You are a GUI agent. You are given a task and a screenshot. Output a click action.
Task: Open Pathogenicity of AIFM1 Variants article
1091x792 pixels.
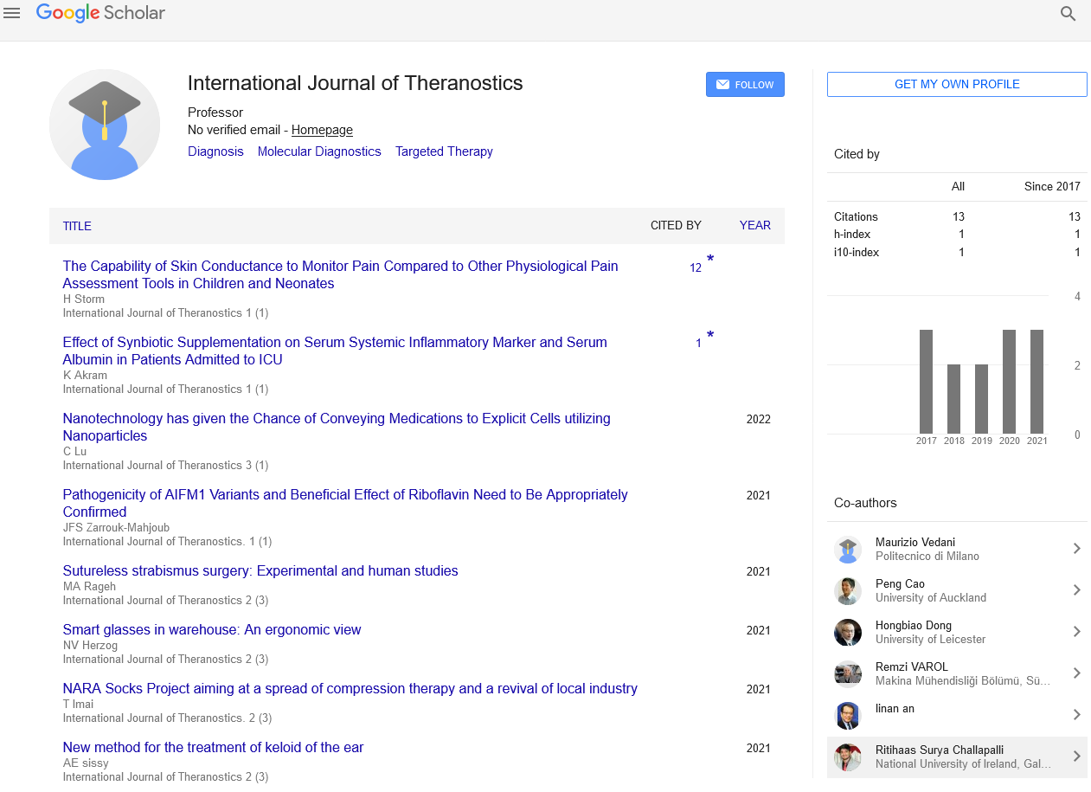point(345,503)
